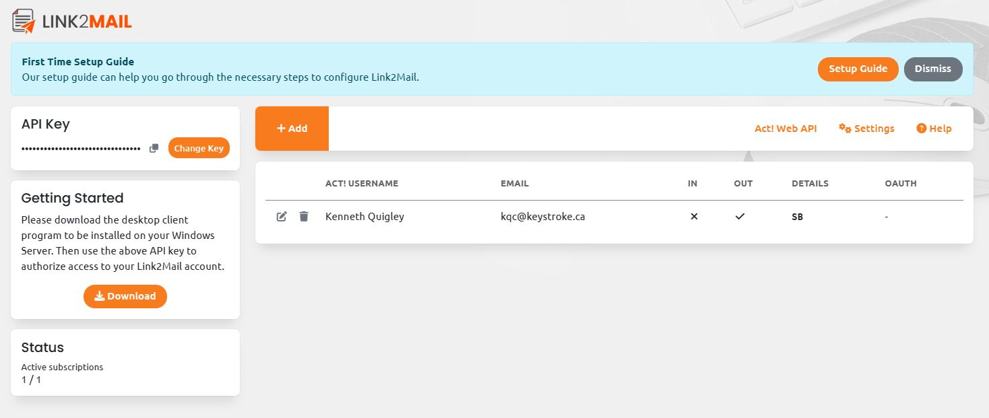The width and height of the screenshot is (989, 418).
Task: Open Settings
Action: (x=866, y=129)
